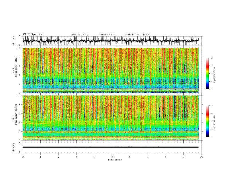This screenshot has width=227, height=176.
Task: Click time axis tick label "10"
Action: point(201,157)
